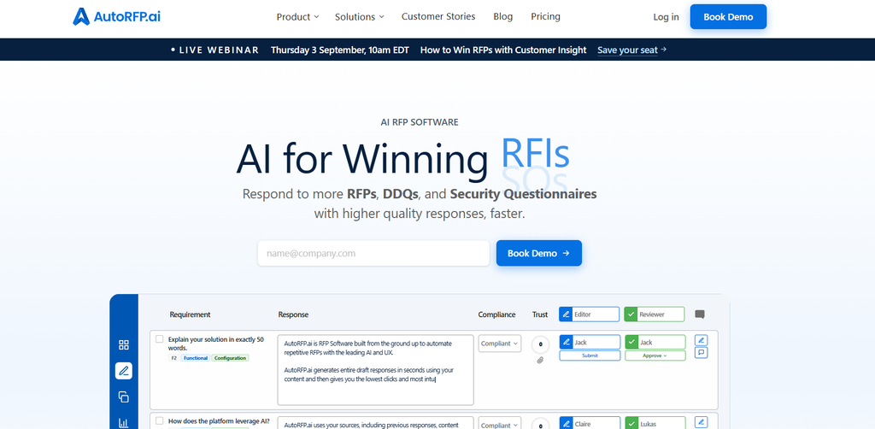This screenshot has width=875, height=429.
Task: Click the checkmark icon beside Reviewer header
Action: pos(631,314)
